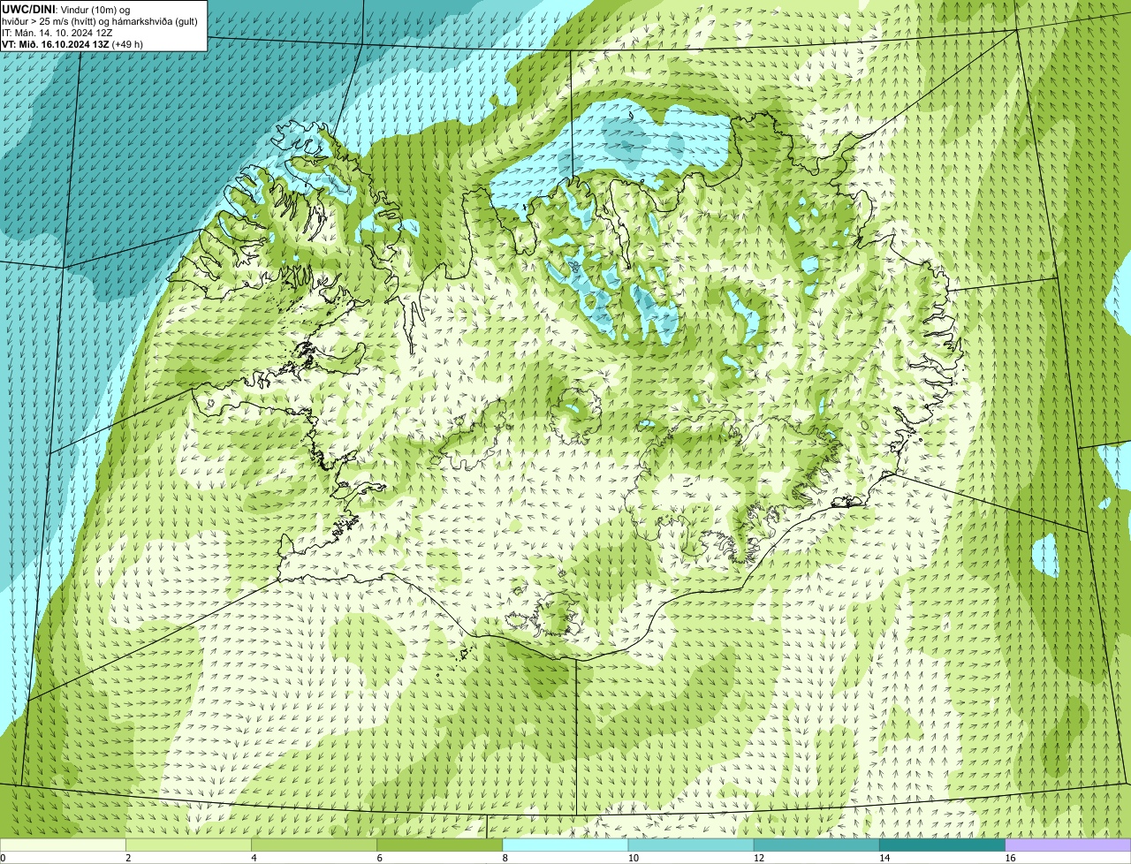Viewport: 1131px width, 864px height.
Task: Click the legend scale label '12'
Action: tap(760, 858)
